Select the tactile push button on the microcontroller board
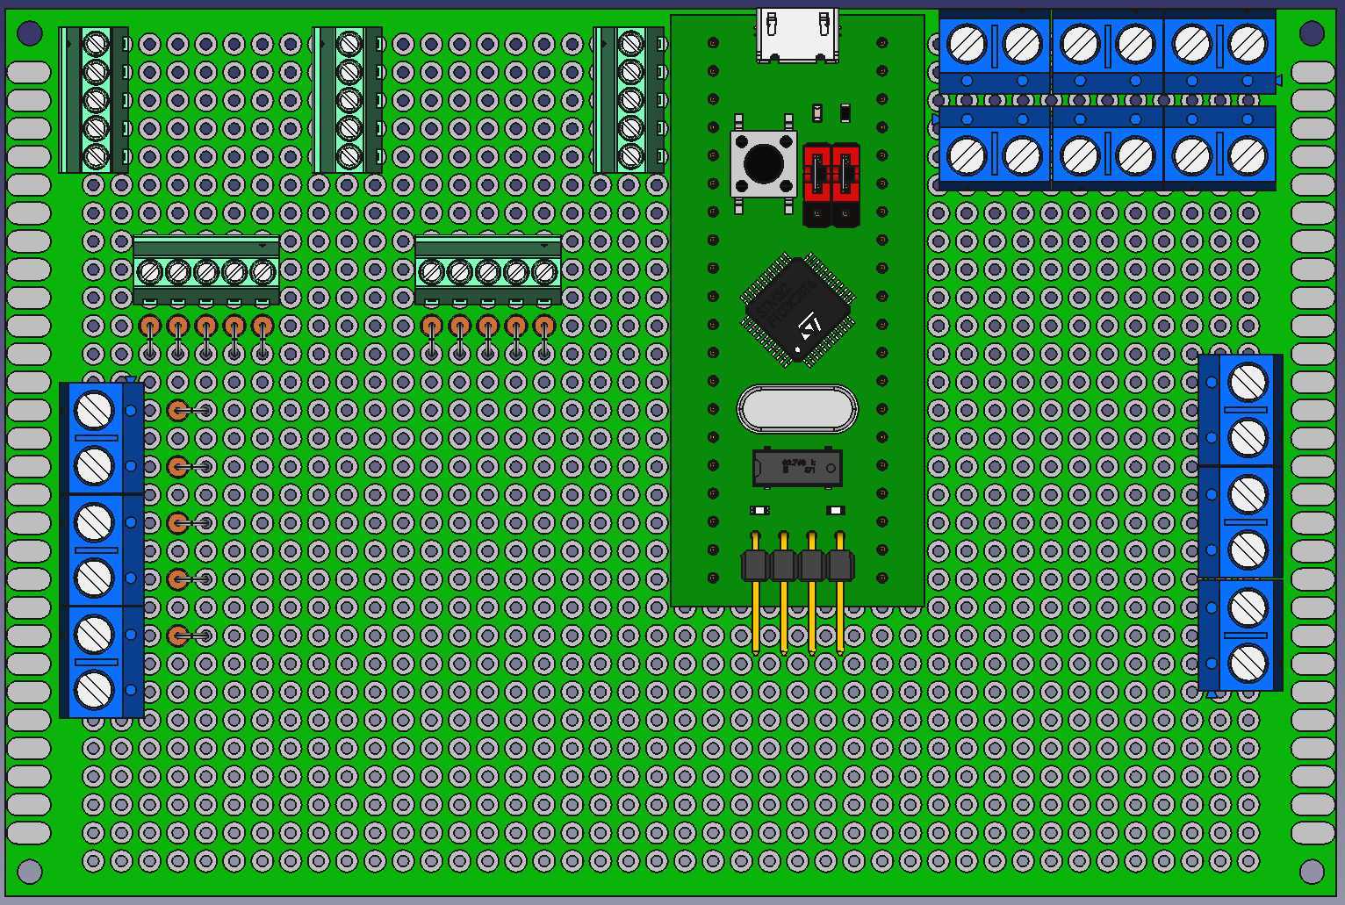 coord(764,163)
